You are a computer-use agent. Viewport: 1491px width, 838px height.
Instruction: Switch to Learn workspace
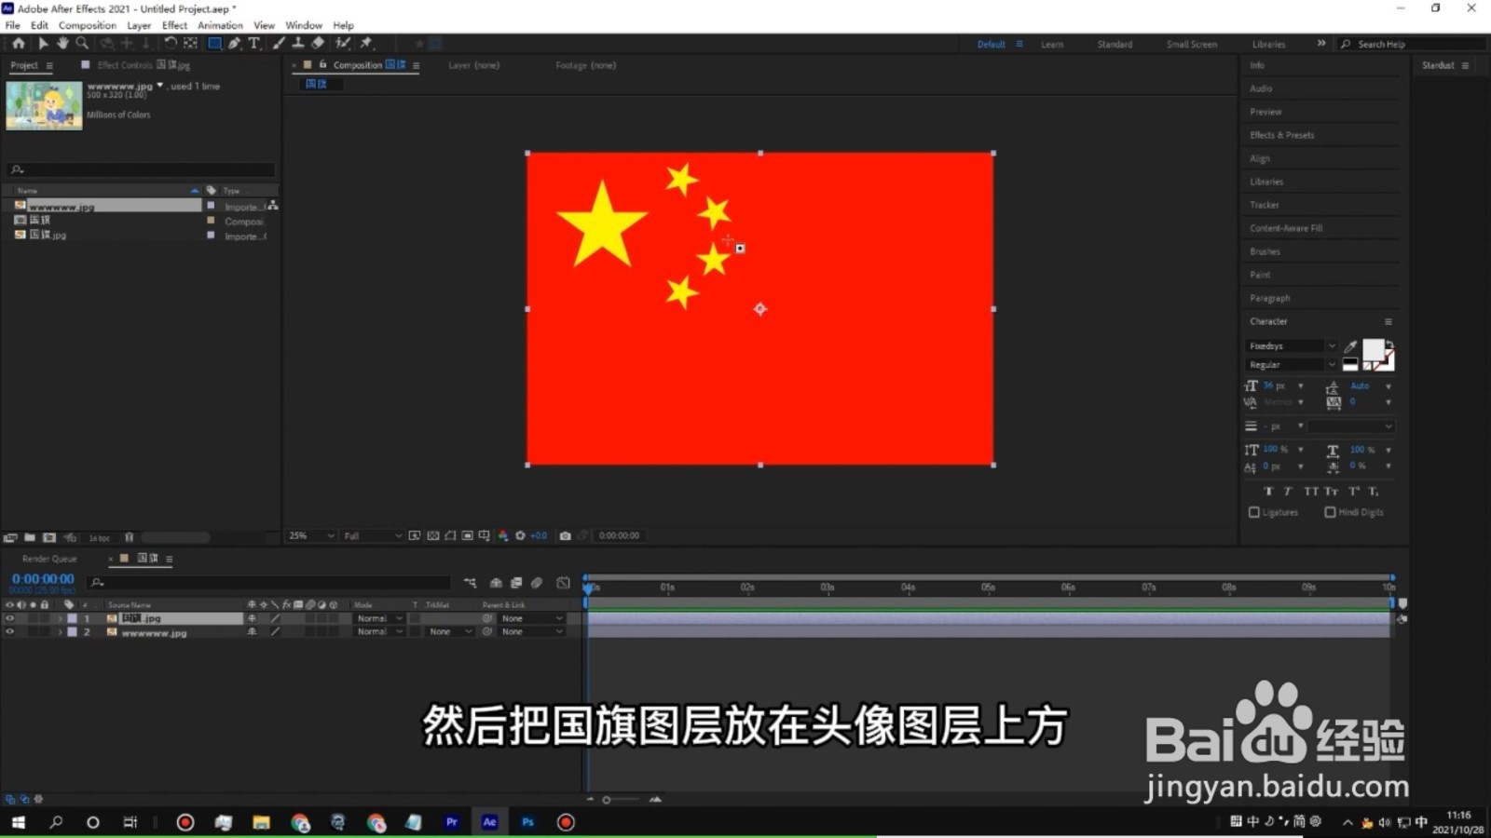point(1052,44)
